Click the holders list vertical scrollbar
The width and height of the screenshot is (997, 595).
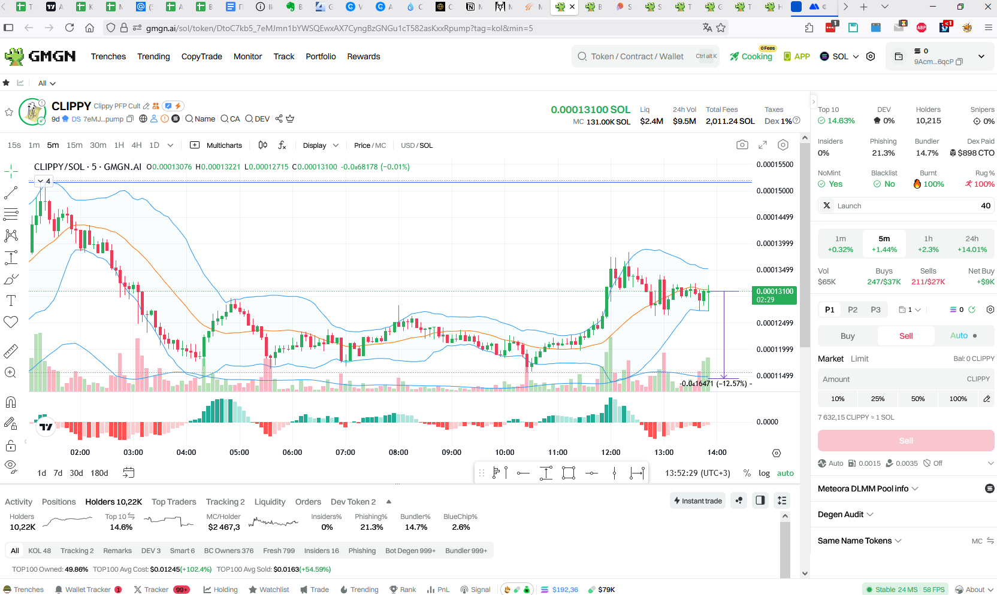pos(785,546)
